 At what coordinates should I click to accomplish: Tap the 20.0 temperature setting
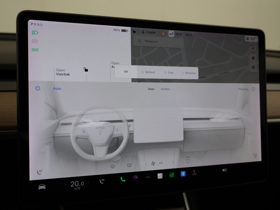tap(77, 184)
